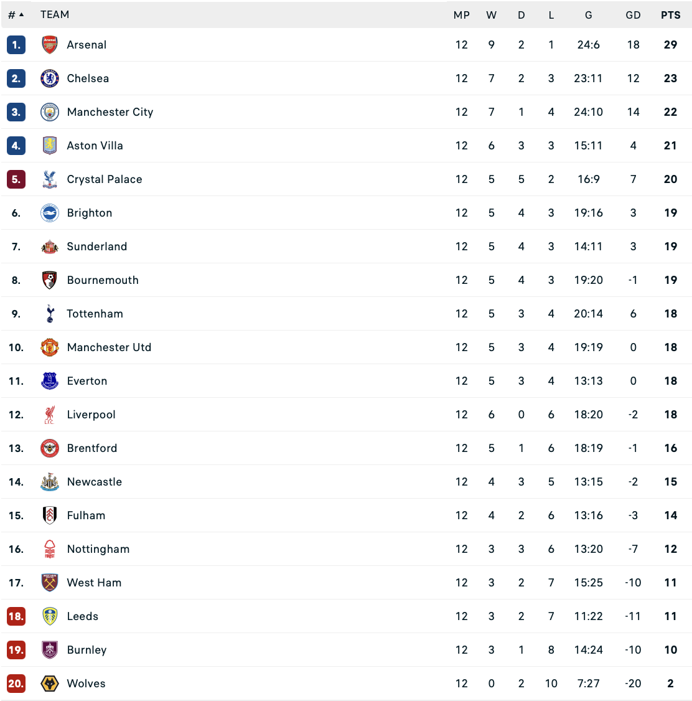Image resolution: width=692 pixels, height=701 pixels.
Task: Click the Manchester City crest icon
Action: click(50, 112)
